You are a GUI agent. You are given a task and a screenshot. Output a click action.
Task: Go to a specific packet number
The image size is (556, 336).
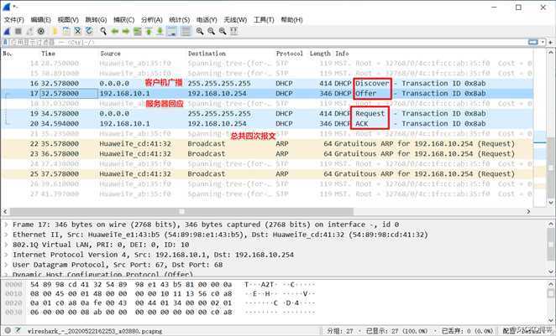click(137, 32)
